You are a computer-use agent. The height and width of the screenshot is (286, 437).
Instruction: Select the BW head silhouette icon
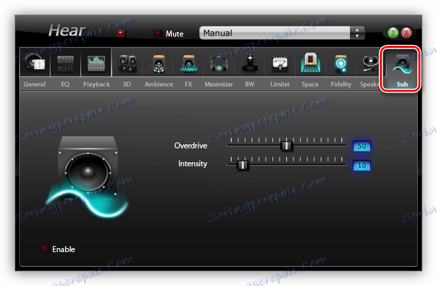coord(250,63)
